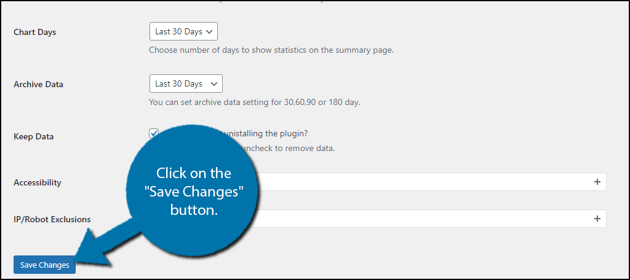Click the Accessibility section label

38,182
